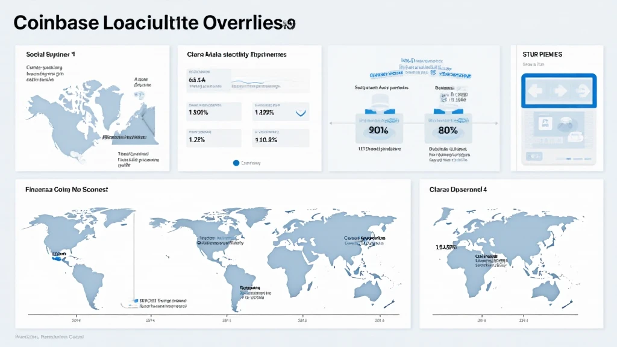Viewport: 617px width, 347px height.
Task: Click the blue page indicator in STUR PIEMIES preview
Action: pyautogui.click(x=568, y=158)
